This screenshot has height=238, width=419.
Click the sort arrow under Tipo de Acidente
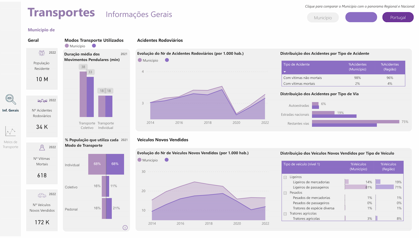pyautogui.click(x=285, y=71)
